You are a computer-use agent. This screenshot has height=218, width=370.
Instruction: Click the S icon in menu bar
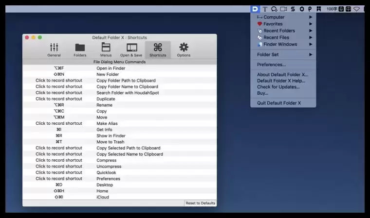click(293, 9)
